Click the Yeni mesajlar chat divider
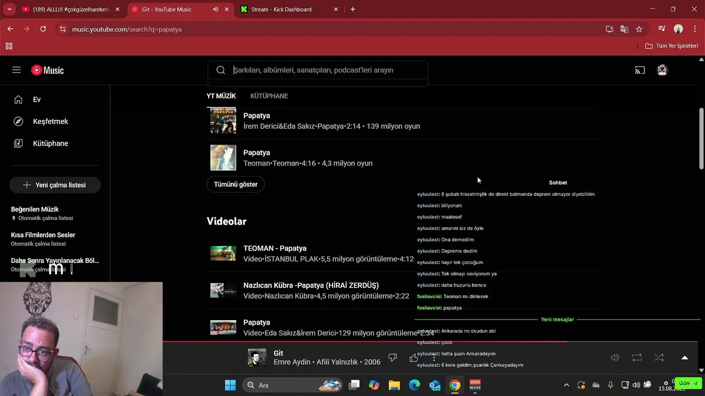The width and height of the screenshot is (705, 396). click(x=557, y=320)
